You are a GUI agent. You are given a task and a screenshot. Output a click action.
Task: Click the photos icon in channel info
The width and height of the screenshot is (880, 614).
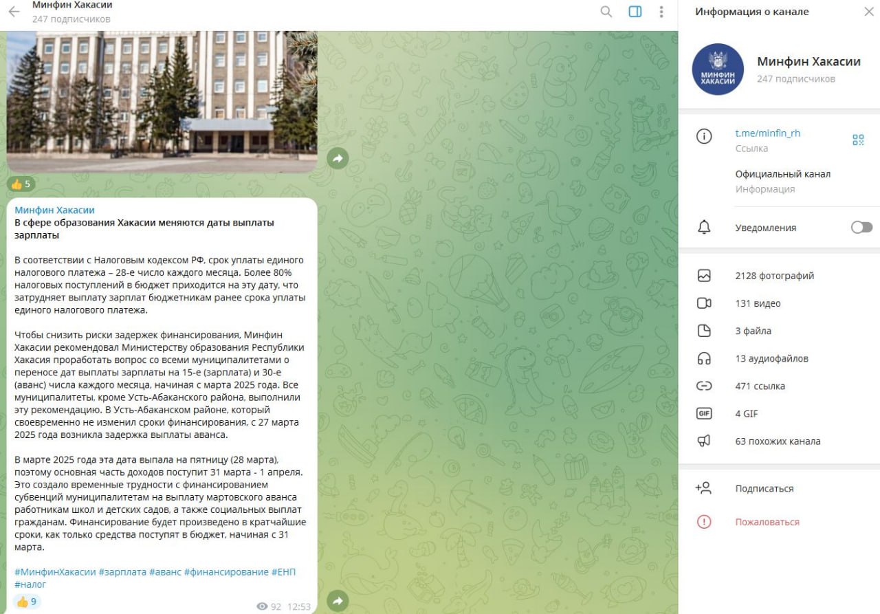click(704, 276)
